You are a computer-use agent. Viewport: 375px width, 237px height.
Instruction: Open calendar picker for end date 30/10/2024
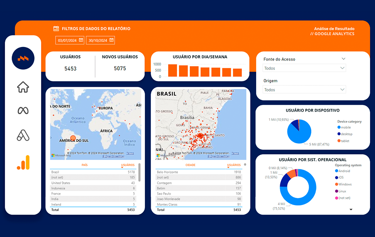pyautogui.click(x=111, y=40)
